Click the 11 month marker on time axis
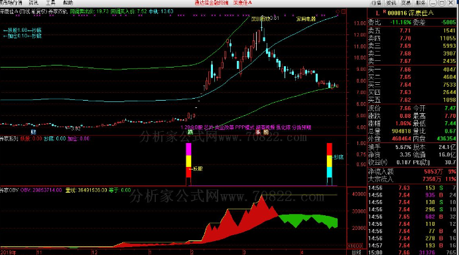The image size is (459, 255). pos(40,252)
